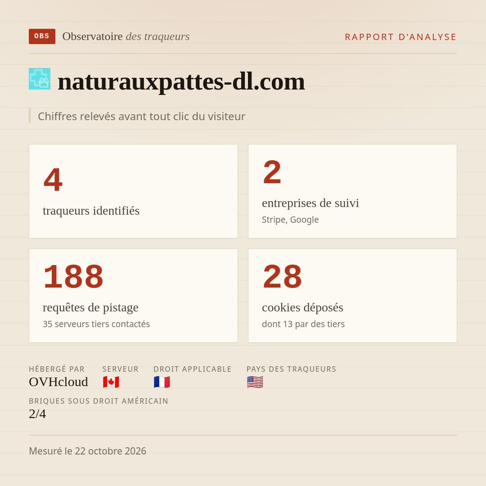Click the subtitle 'Chiffres relevés avant tout clic du visiteur'
This screenshot has height=486, width=486.
click(x=141, y=116)
